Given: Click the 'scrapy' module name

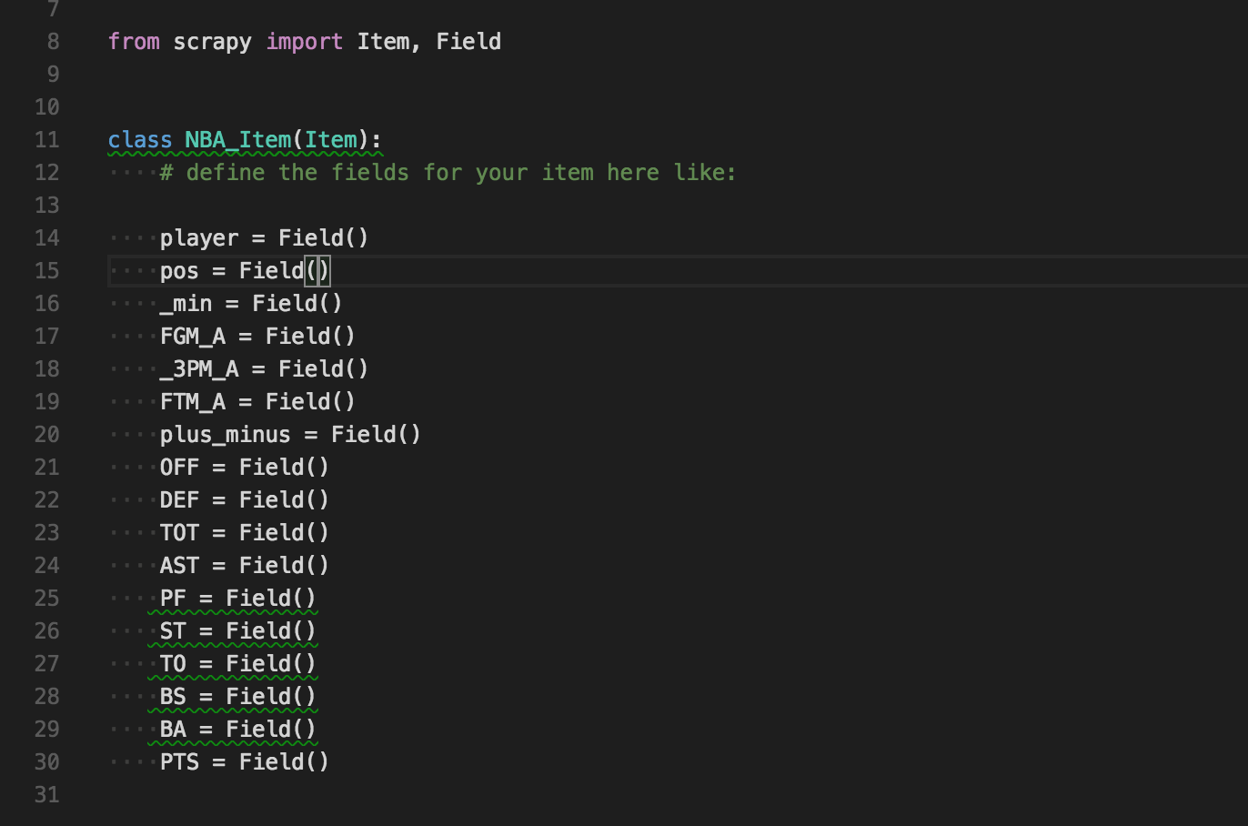Looking at the screenshot, I should 212,42.
